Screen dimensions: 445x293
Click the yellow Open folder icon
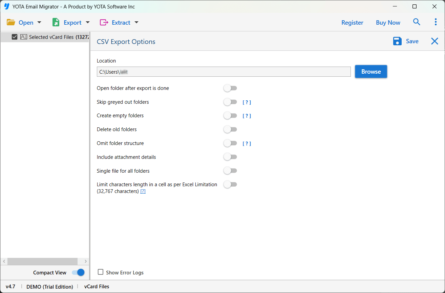pos(11,23)
